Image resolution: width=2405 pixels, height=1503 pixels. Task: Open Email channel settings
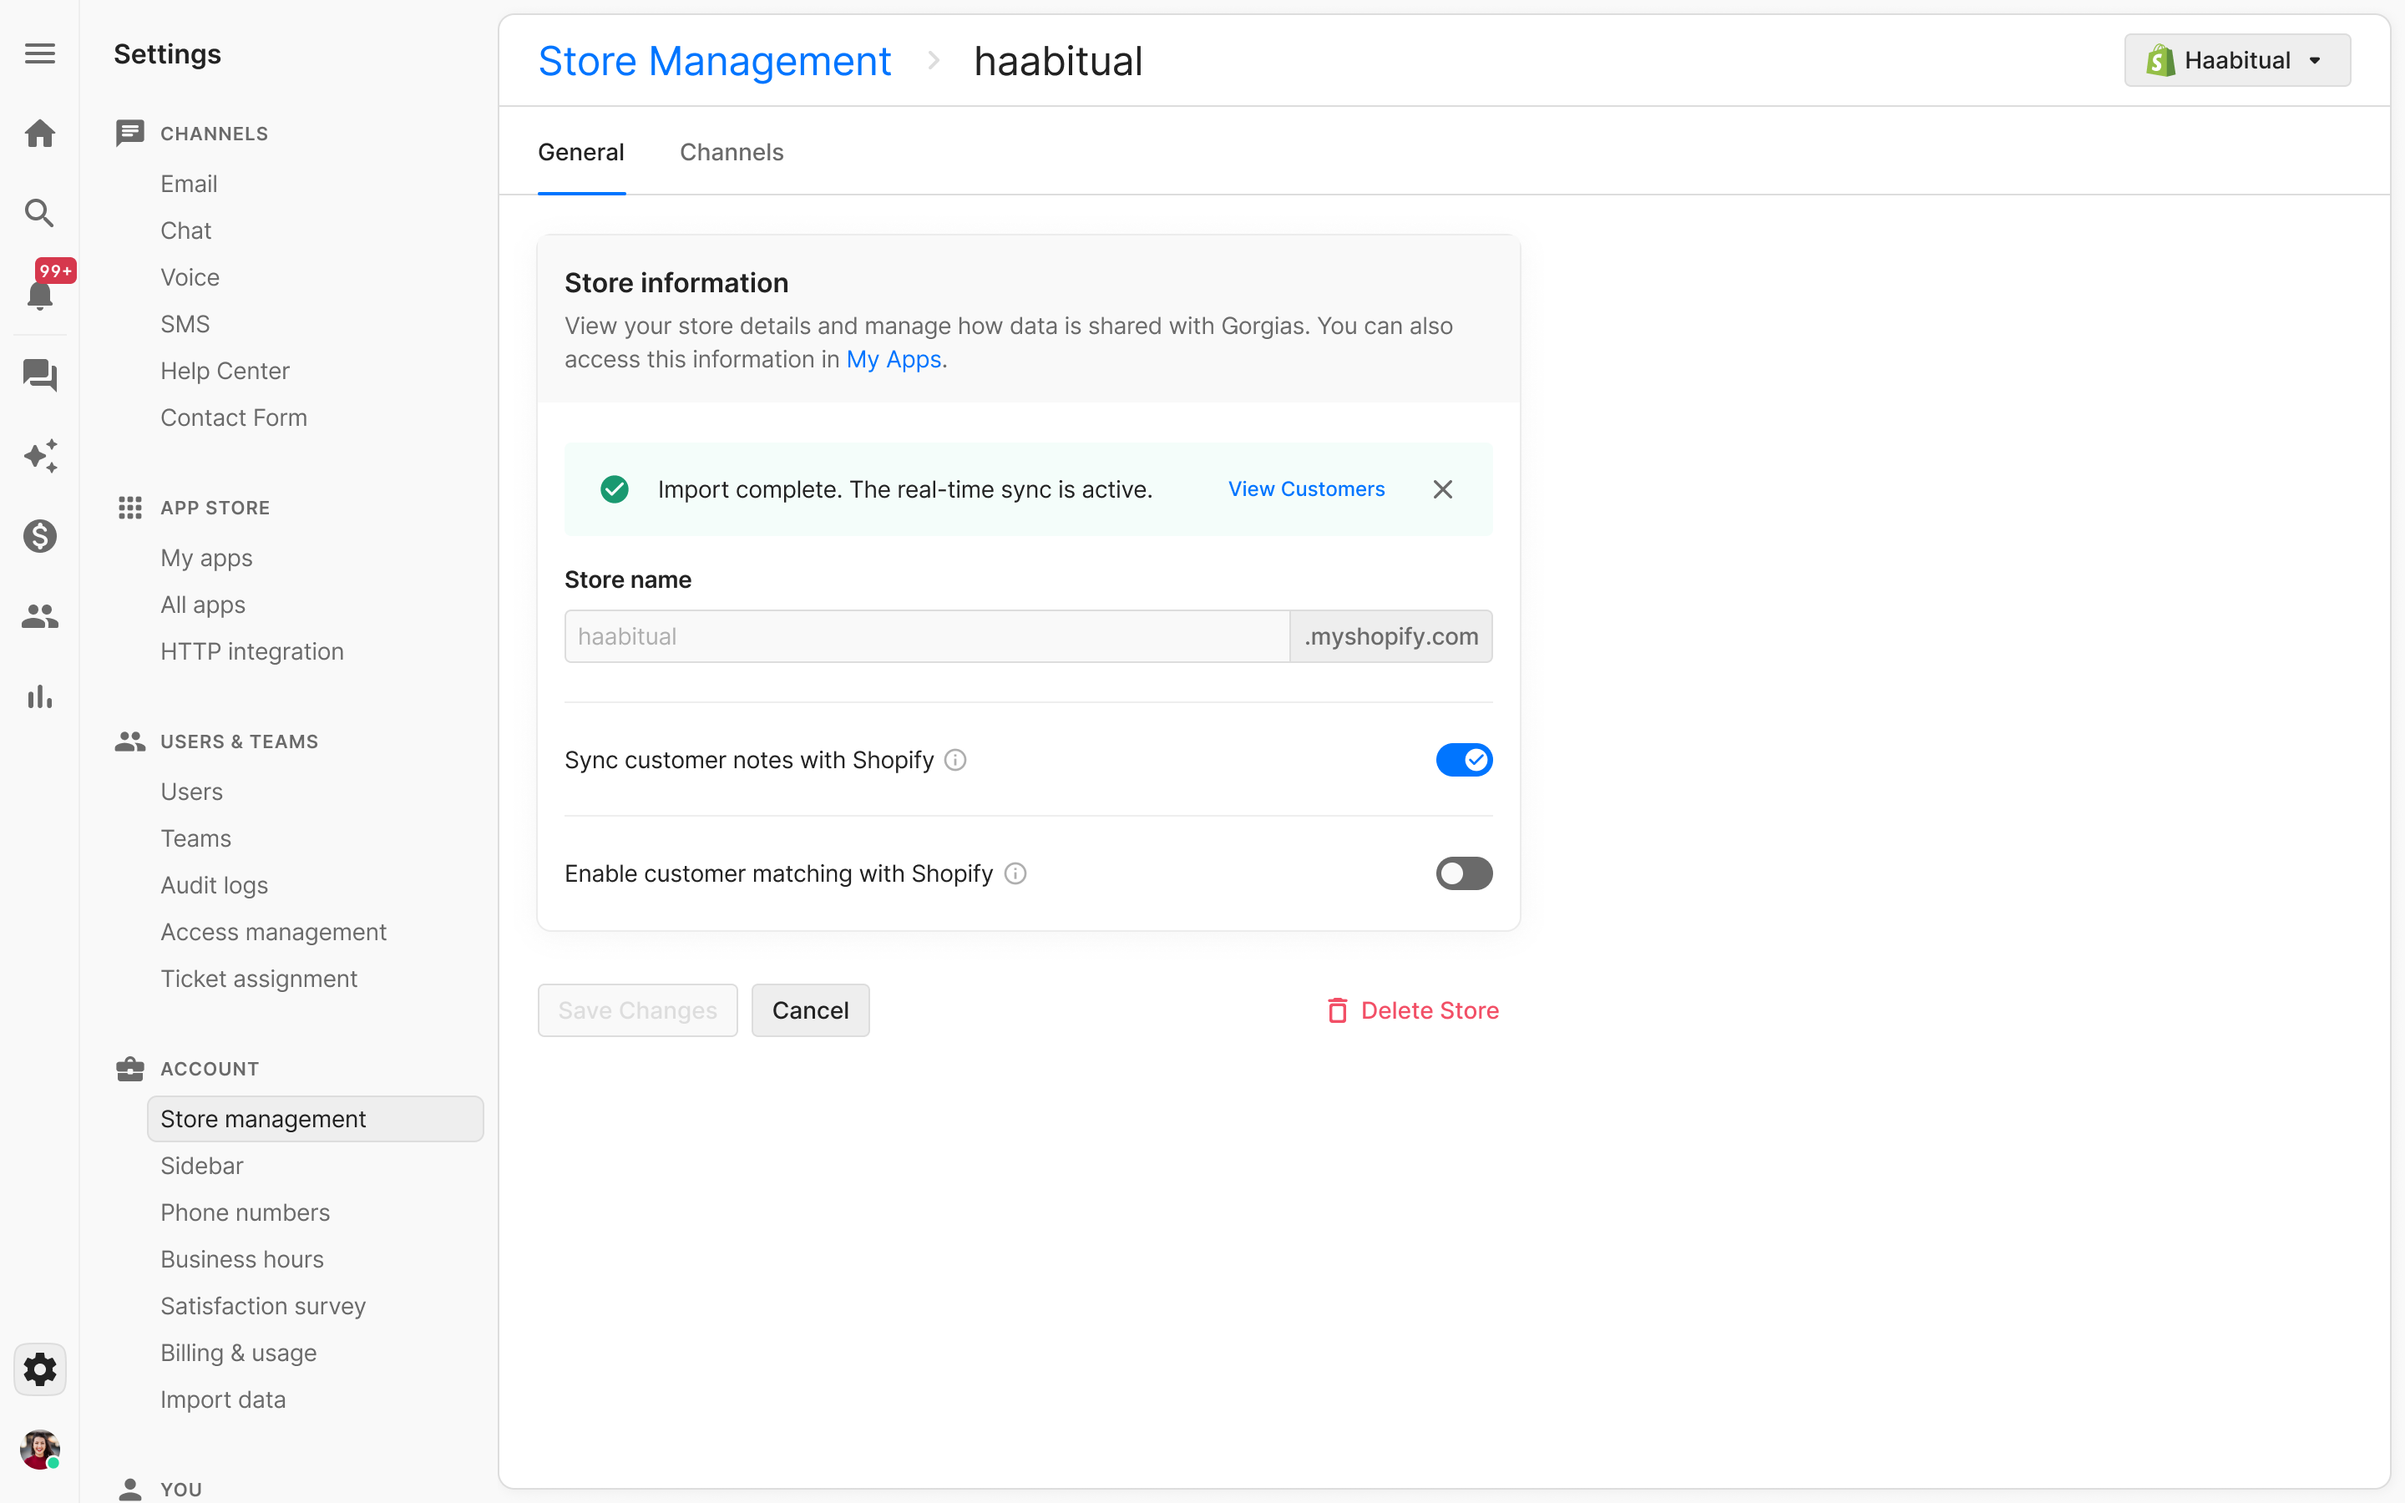(x=189, y=184)
